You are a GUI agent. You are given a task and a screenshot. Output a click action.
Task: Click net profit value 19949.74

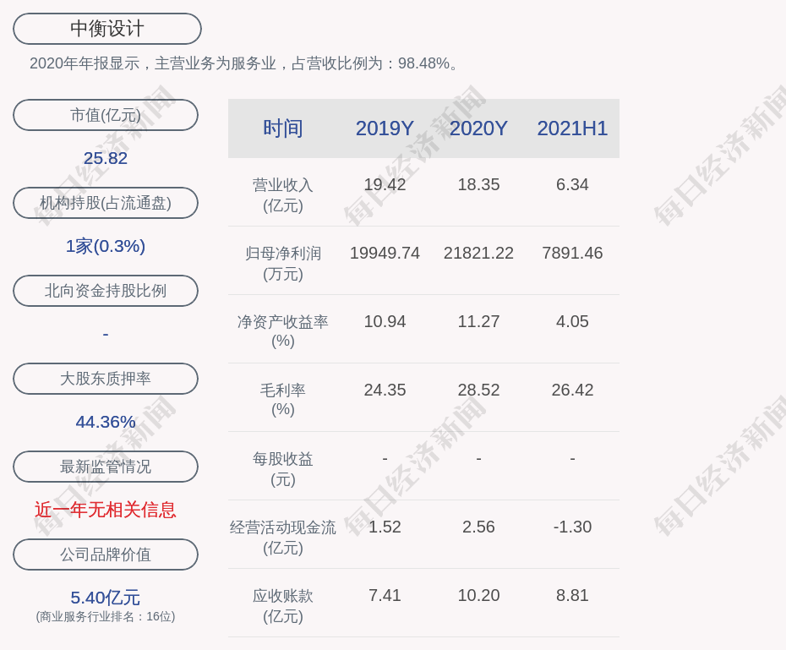pos(385,253)
